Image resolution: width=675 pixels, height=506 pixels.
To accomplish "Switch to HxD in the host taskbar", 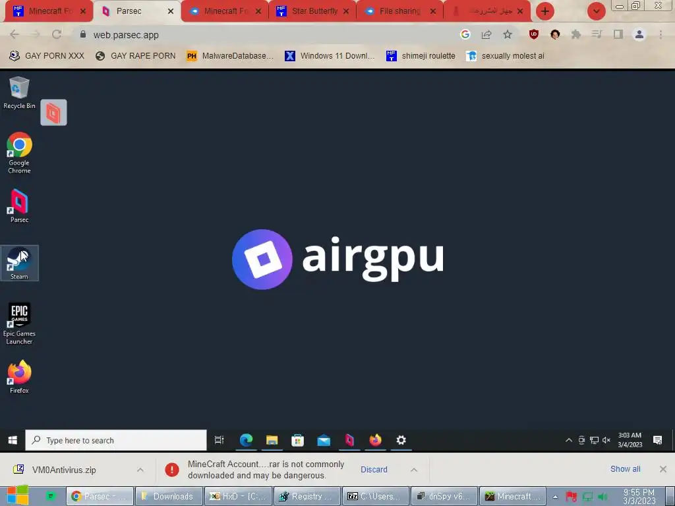I will [x=238, y=497].
